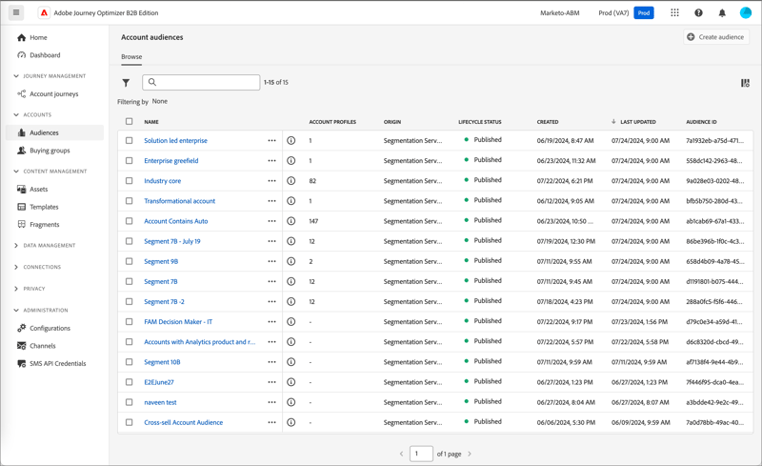Viewport: 762px width, 466px height.
Task: Open the notifications bell icon
Action: pos(721,13)
